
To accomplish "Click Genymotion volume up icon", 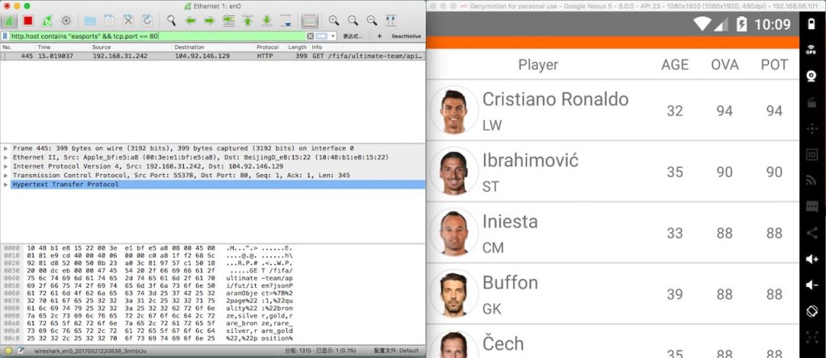I will [811, 259].
